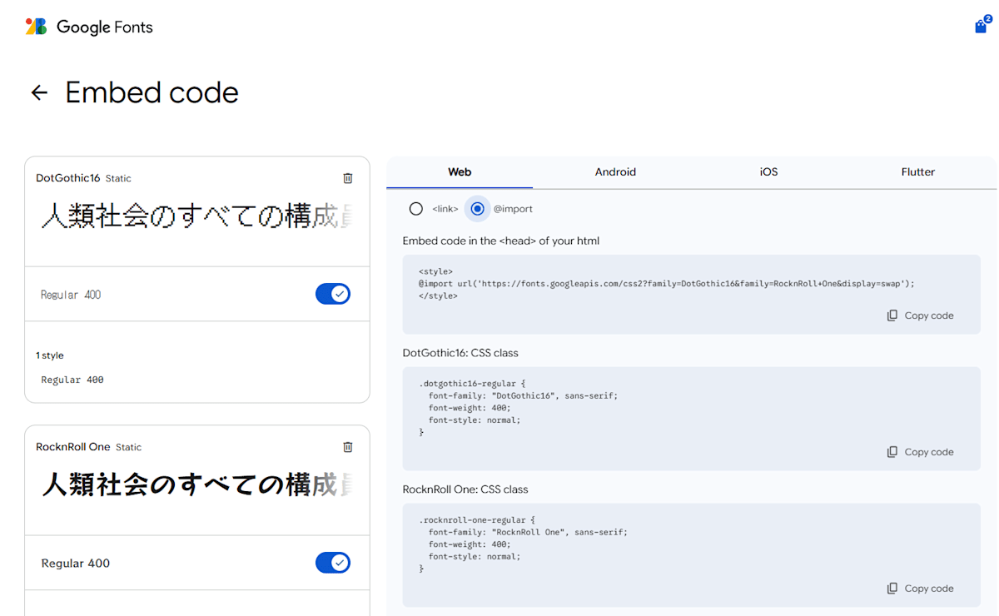Screen dimensions: 999x616
Task: Delete the DotGothic16 font card
Action: pos(347,177)
